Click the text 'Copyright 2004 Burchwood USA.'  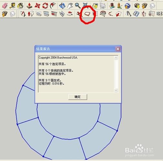coord(58,58)
